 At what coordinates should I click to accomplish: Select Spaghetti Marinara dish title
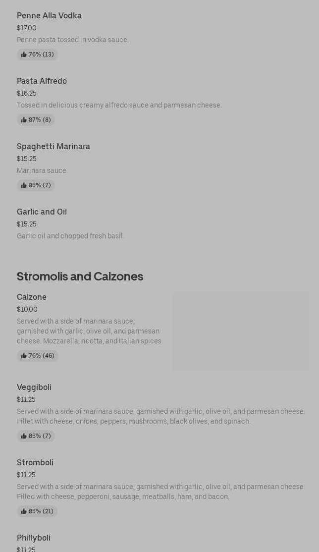click(x=53, y=147)
